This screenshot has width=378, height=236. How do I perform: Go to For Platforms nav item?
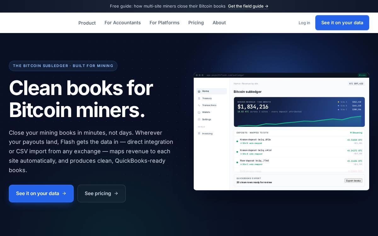[164, 23]
